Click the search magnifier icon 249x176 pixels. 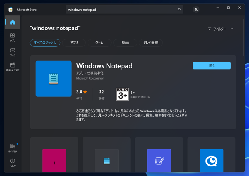179,10
